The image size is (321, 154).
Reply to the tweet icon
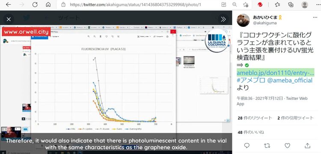coord(247,145)
